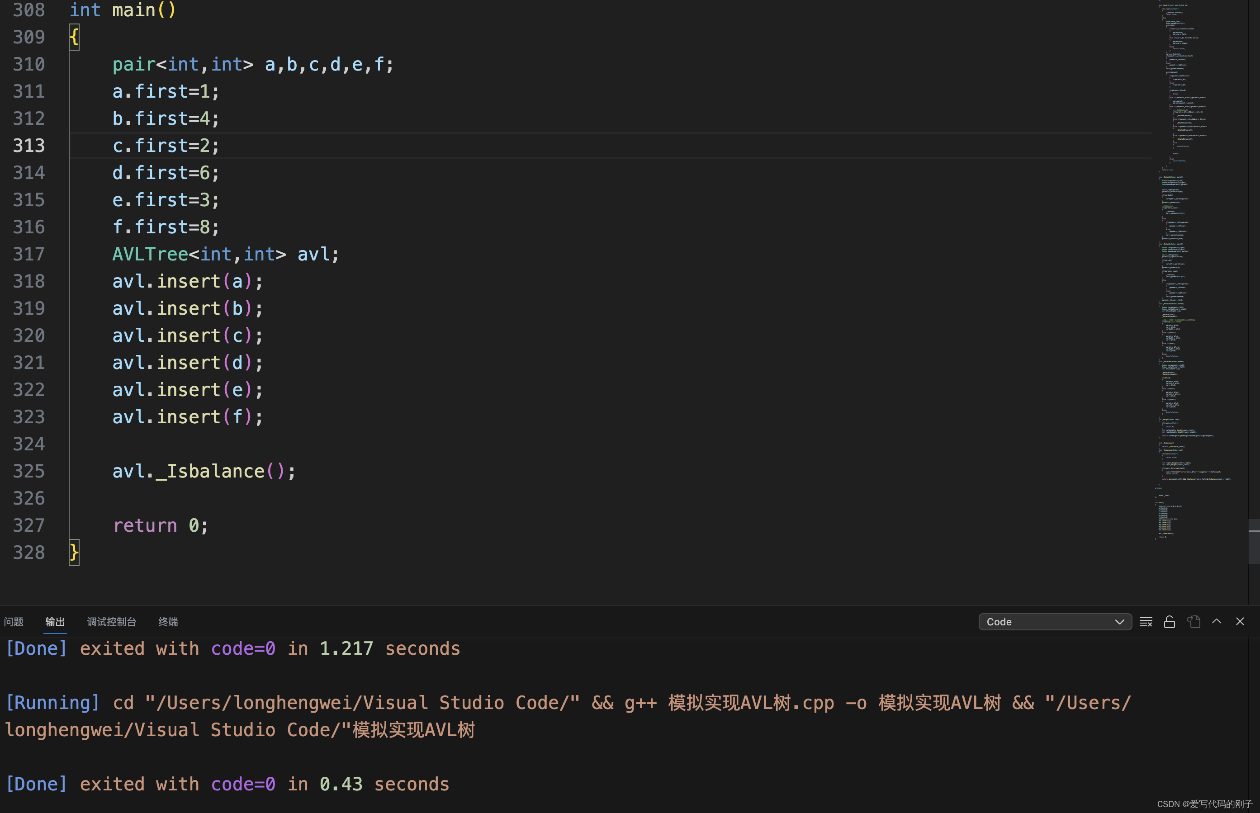Click the 'int main()' function declaration
This screenshot has width=1260, height=813.
[x=123, y=10]
